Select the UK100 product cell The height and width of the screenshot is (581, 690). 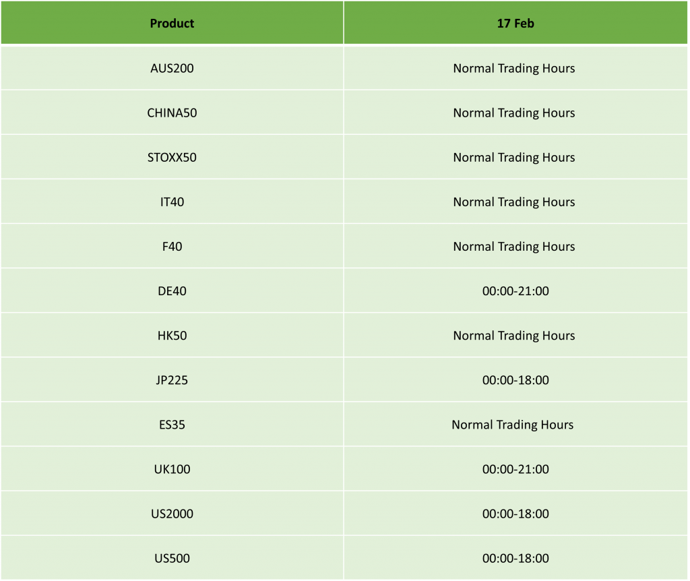[x=172, y=468]
